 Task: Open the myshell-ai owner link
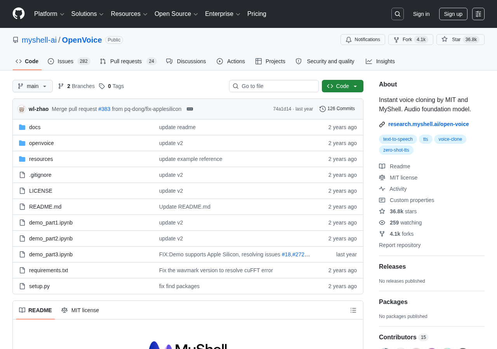(x=39, y=40)
